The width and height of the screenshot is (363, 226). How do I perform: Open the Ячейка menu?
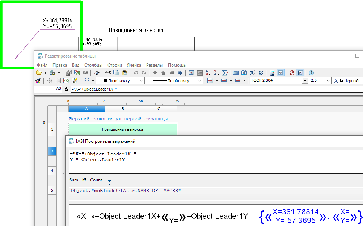[x=134, y=65]
